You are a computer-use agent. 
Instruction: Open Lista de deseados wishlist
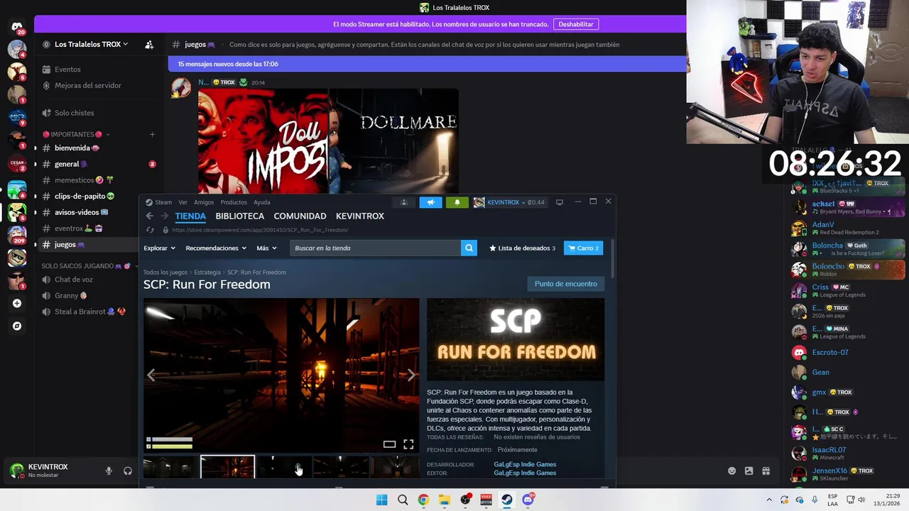click(x=523, y=248)
